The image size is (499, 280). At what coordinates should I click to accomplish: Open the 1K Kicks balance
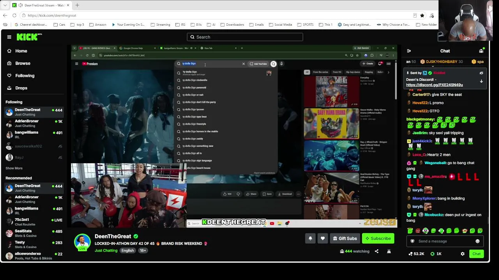click(x=436, y=254)
